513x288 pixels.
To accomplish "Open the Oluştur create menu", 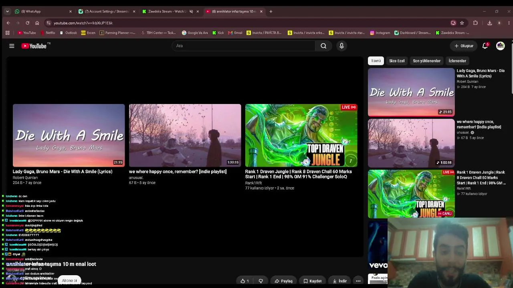I will 464,46.
